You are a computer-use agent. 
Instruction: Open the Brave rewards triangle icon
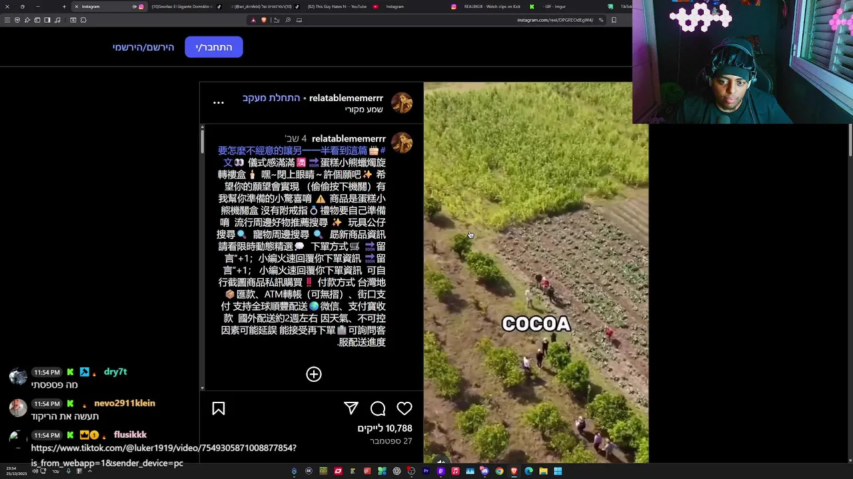tap(253, 20)
